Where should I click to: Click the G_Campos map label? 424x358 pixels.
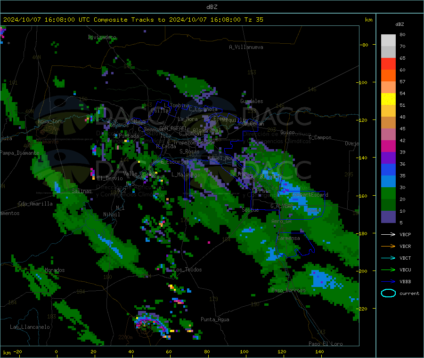[x=320, y=137]
